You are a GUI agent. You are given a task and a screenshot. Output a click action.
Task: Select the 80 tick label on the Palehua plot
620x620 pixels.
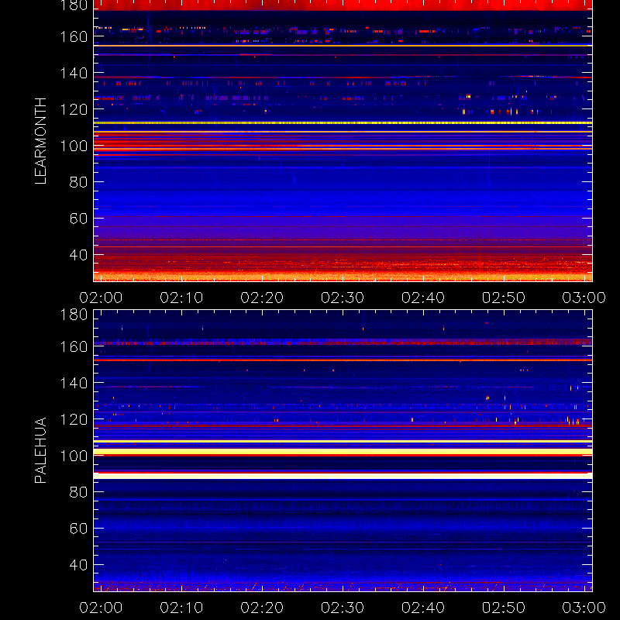[x=78, y=492]
